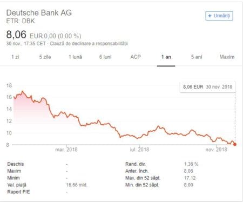This screenshot has width=243, height=202.
Task: Click the Deutsche Bank AG title
Action: [39, 13]
